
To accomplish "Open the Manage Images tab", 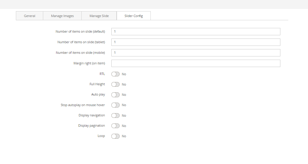I will tap(62, 16).
